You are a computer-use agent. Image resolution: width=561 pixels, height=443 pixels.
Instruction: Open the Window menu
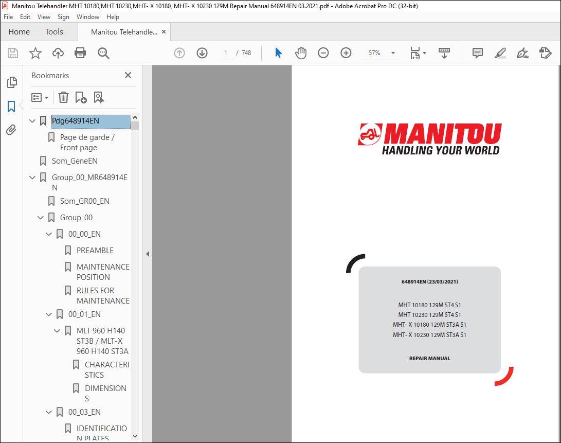click(87, 17)
